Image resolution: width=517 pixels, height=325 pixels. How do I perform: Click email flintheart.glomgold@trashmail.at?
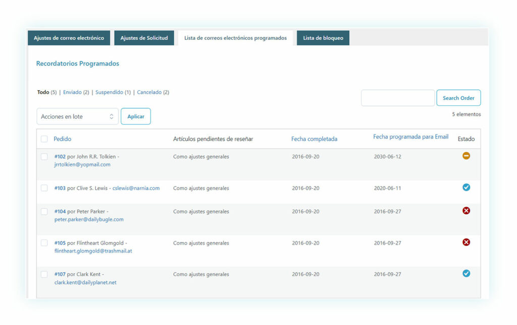[93, 251]
